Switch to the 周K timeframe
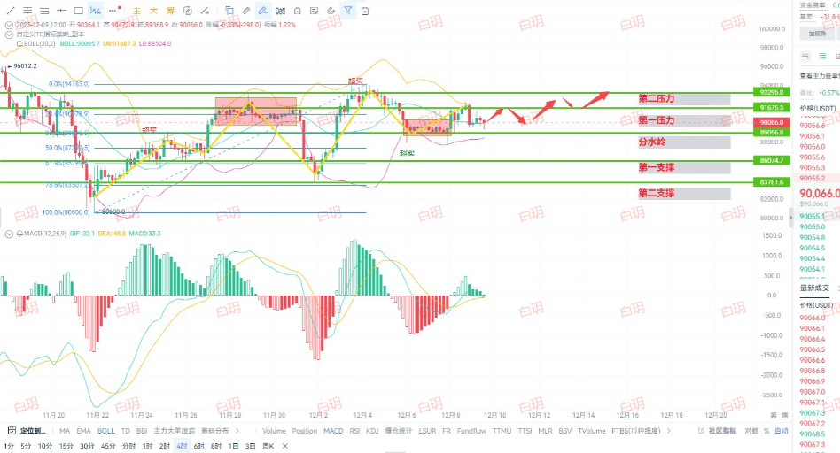Image resolution: width=840 pixels, height=453 pixels. point(268,446)
